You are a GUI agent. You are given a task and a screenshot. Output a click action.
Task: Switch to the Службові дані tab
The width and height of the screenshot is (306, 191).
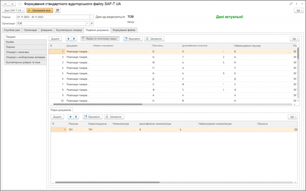pyautogui.click(x=12, y=30)
